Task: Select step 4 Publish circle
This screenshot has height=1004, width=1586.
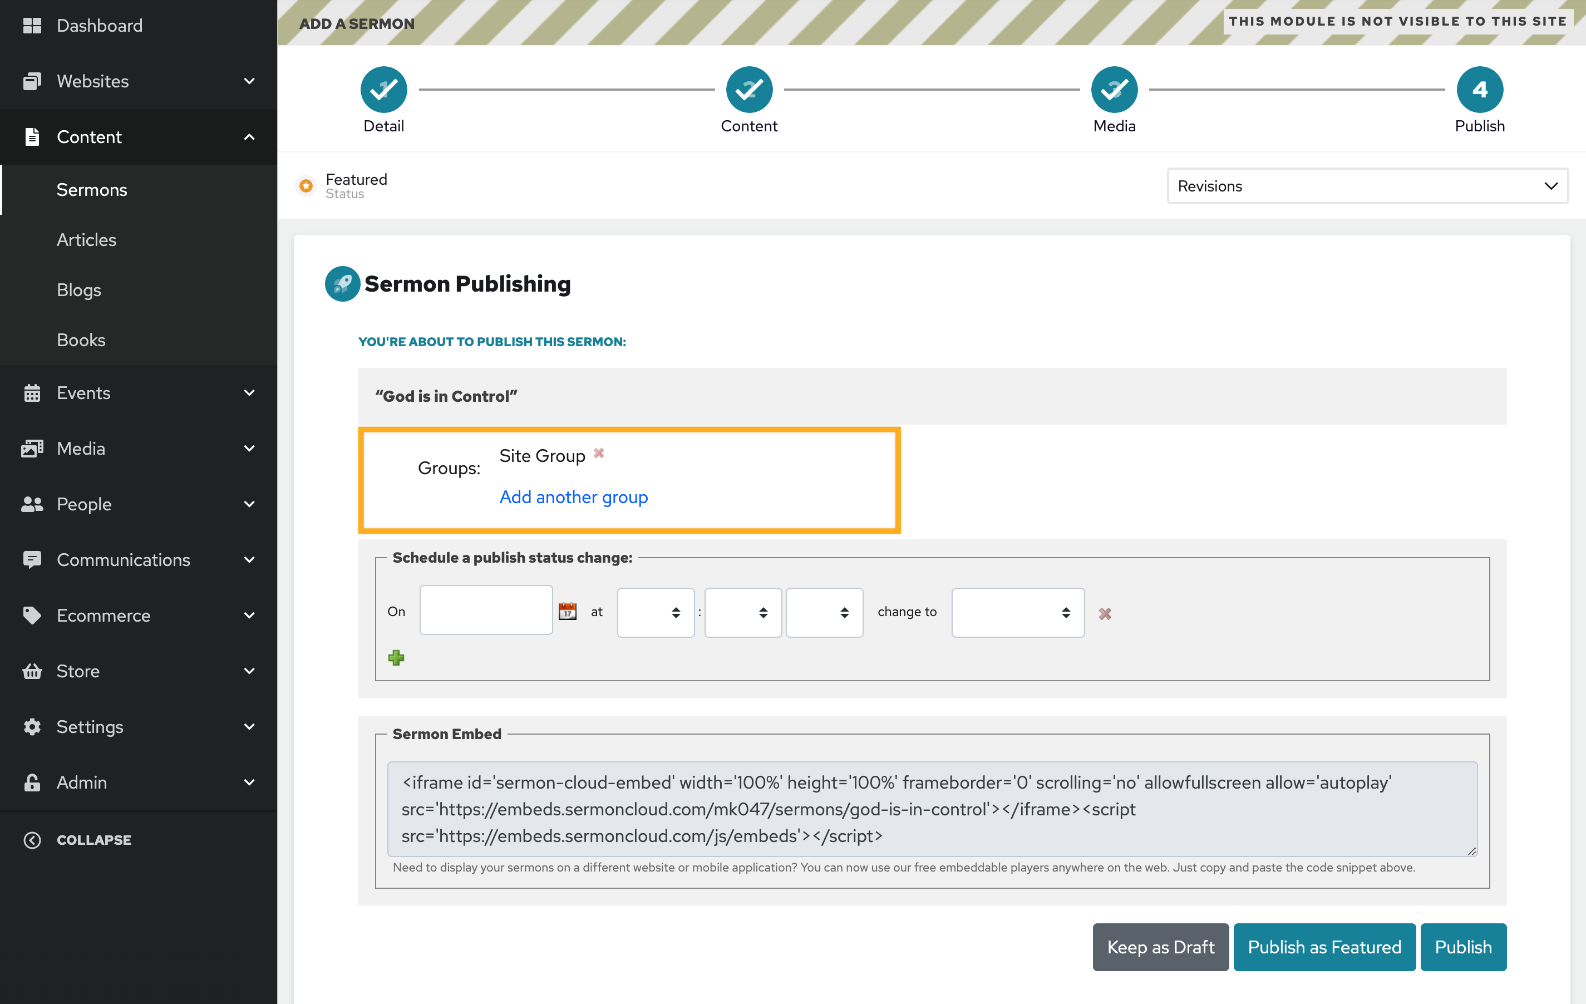Action: [x=1480, y=90]
